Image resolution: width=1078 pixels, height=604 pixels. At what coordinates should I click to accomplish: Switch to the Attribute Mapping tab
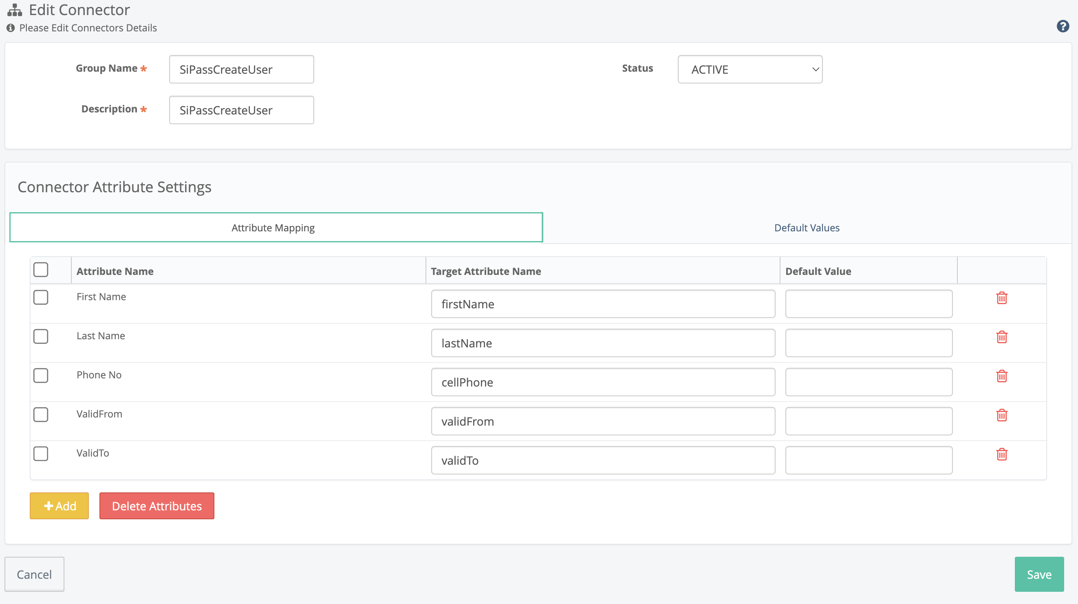(276, 228)
